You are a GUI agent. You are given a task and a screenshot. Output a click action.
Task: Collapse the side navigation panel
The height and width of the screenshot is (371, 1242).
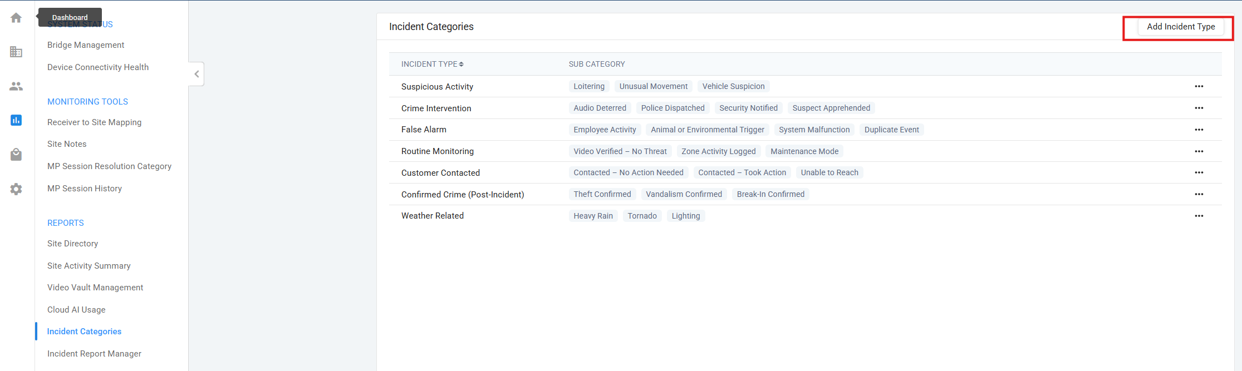(x=197, y=74)
